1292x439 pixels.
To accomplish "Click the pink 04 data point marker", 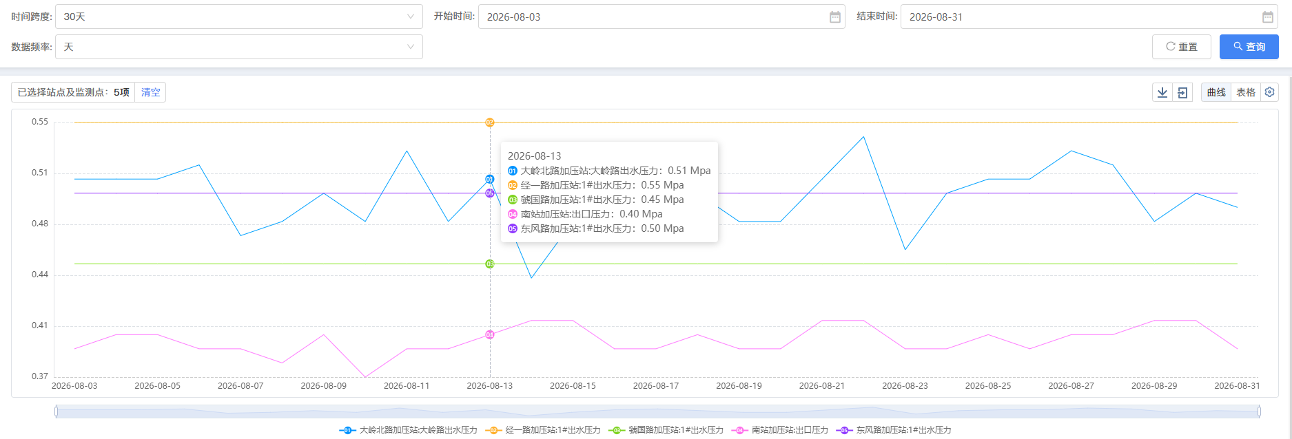I will (x=490, y=335).
